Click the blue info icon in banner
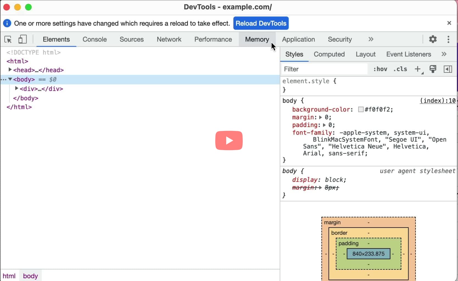 [7, 23]
